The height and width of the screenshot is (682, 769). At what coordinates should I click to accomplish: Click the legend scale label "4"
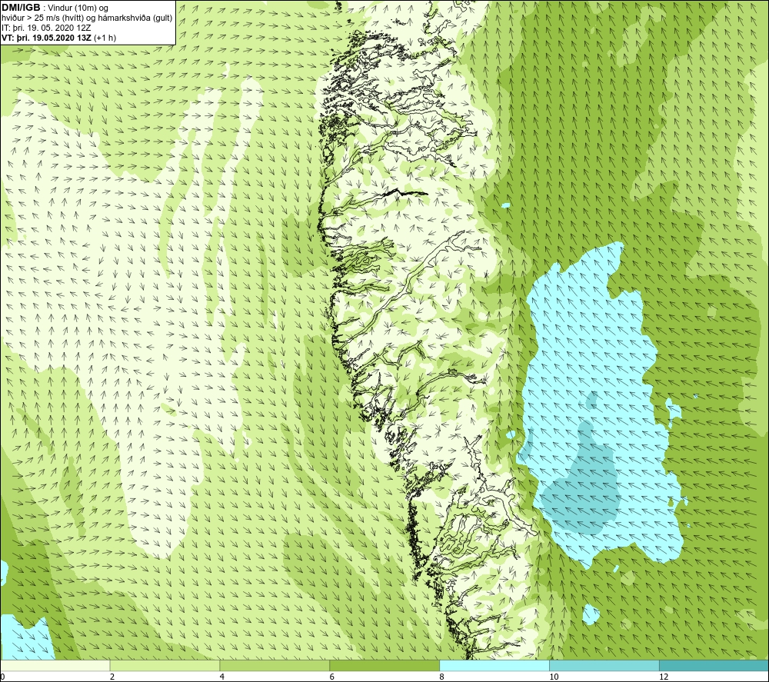222,677
